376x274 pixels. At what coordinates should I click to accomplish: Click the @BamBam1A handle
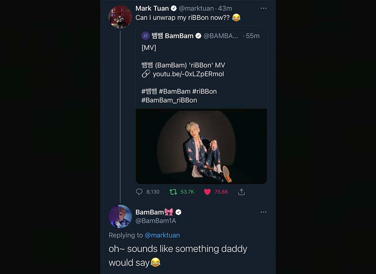[156, 221]
